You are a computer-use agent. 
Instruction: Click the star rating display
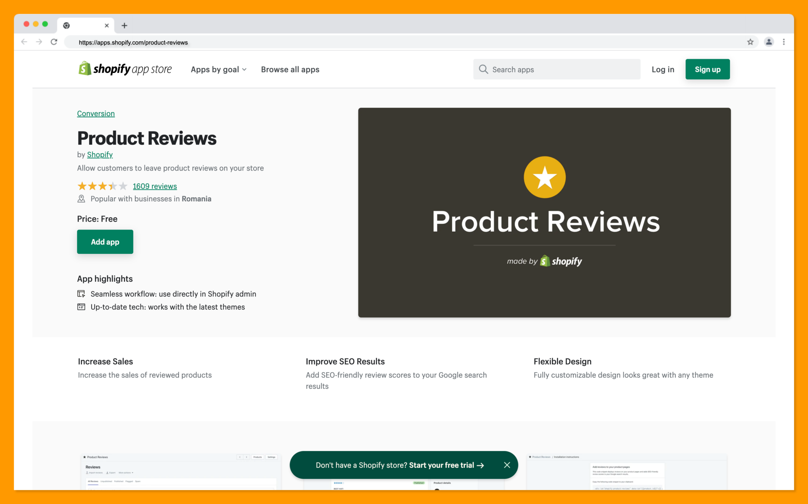pyautogui.click(x=102, y=185)
